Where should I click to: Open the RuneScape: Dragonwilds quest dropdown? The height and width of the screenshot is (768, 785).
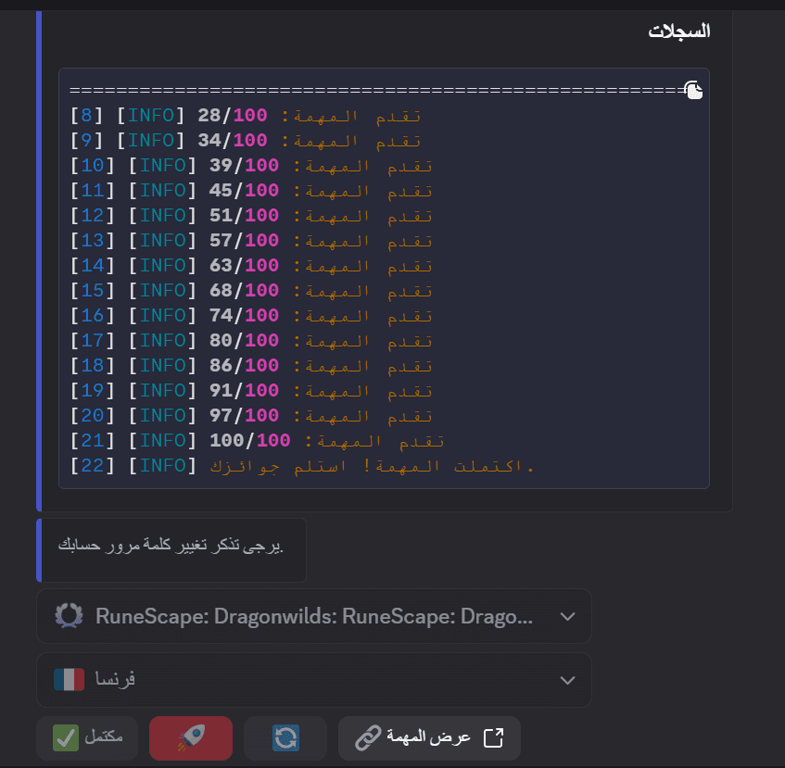click(314, 616)
